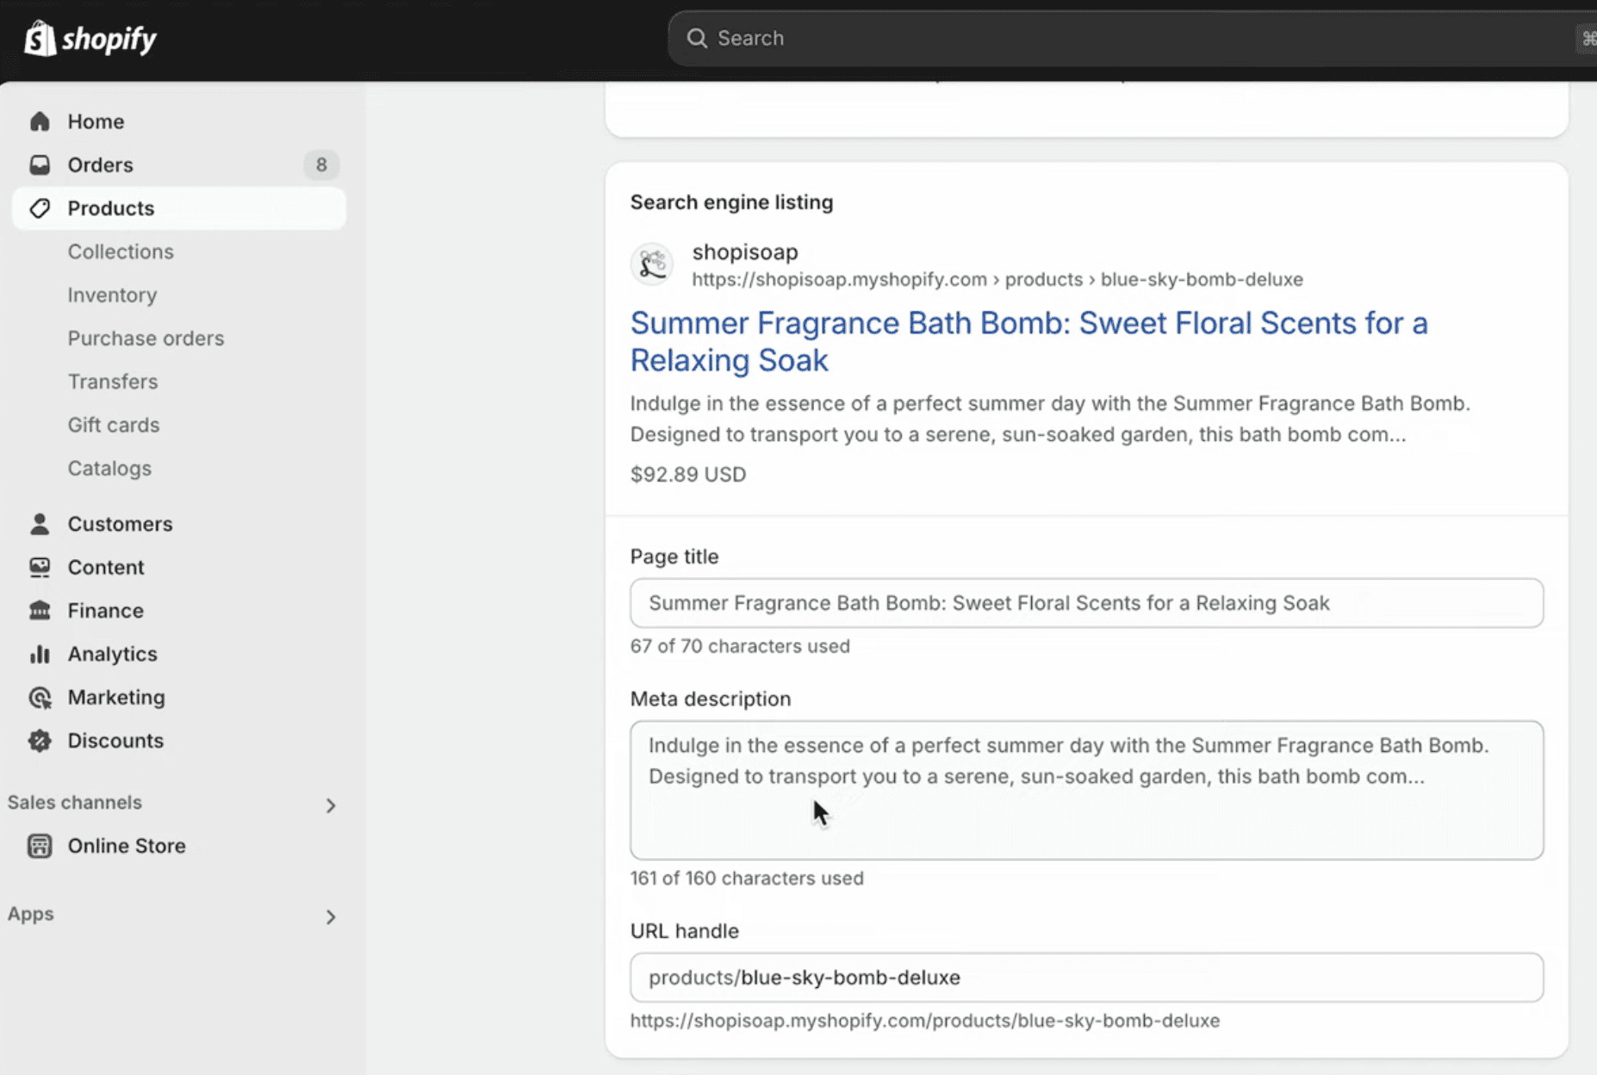1597x1075 pixels.
Task: Click the Search engine listing heading
Action: tap(731, 202)
